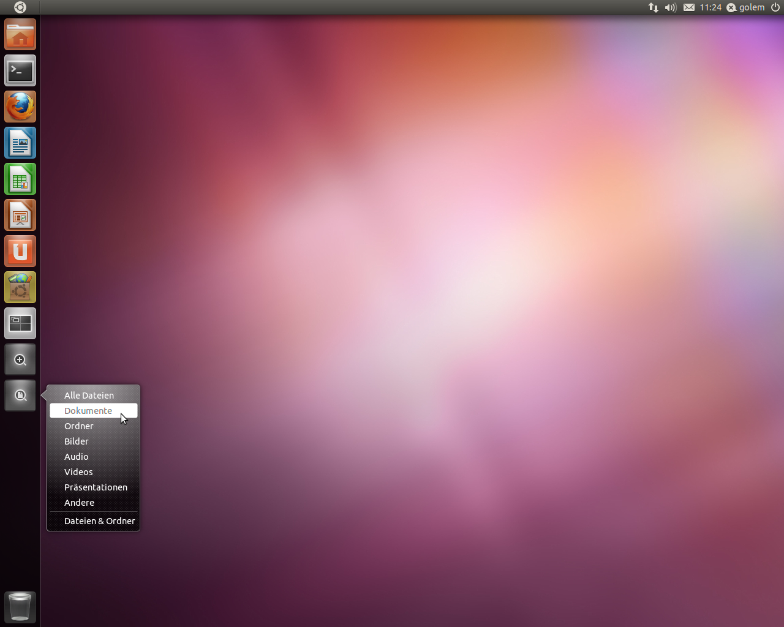Open the Applications lens magnifier icon
784x627 pixels.
tap(20, 360)
